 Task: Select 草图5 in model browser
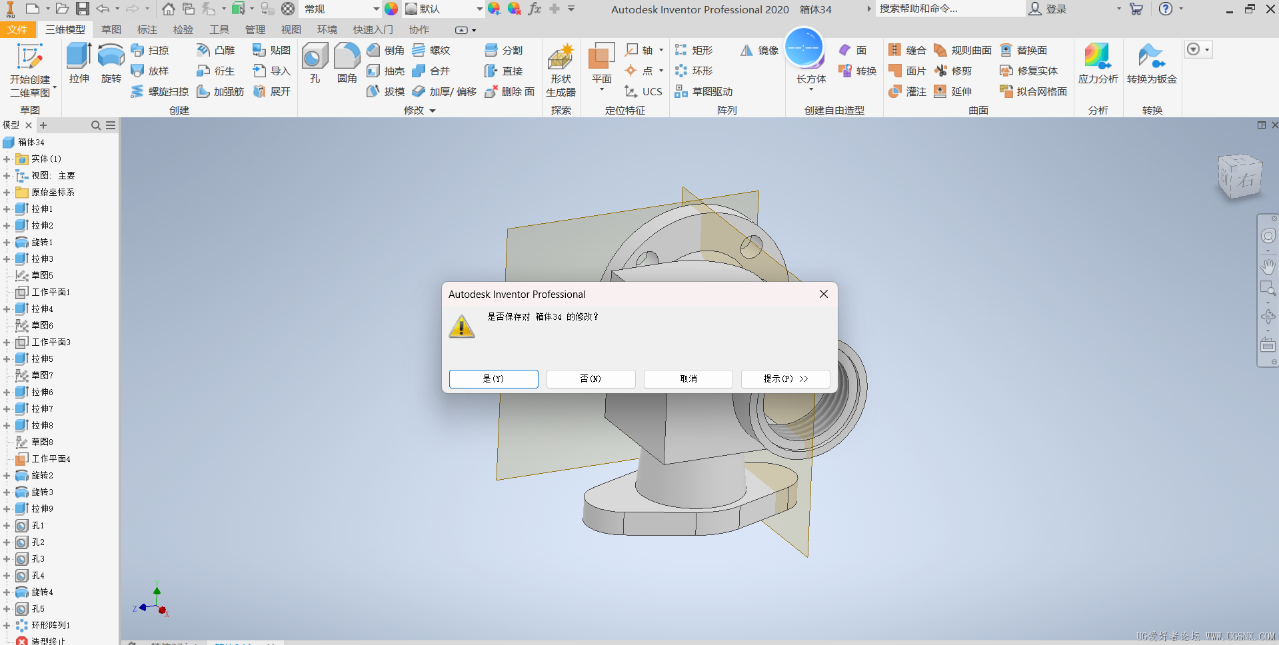pos(34,276)
